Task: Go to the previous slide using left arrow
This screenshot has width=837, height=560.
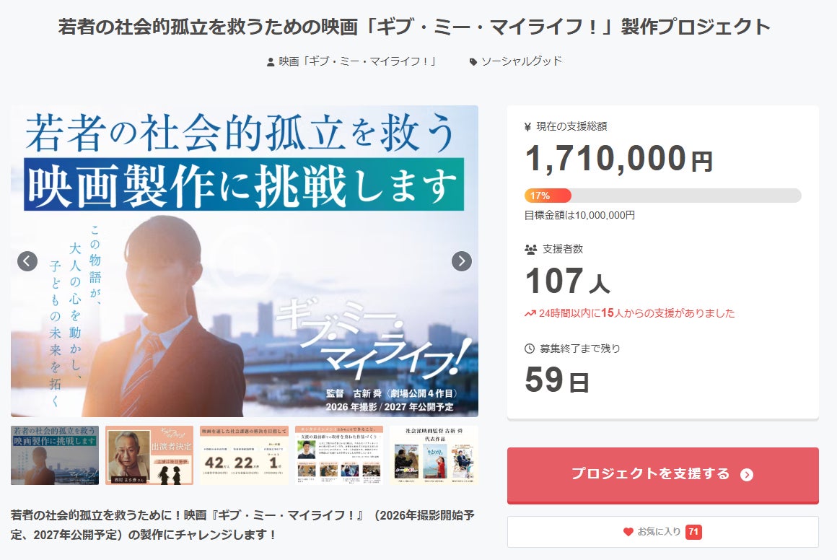Action: 27,261
